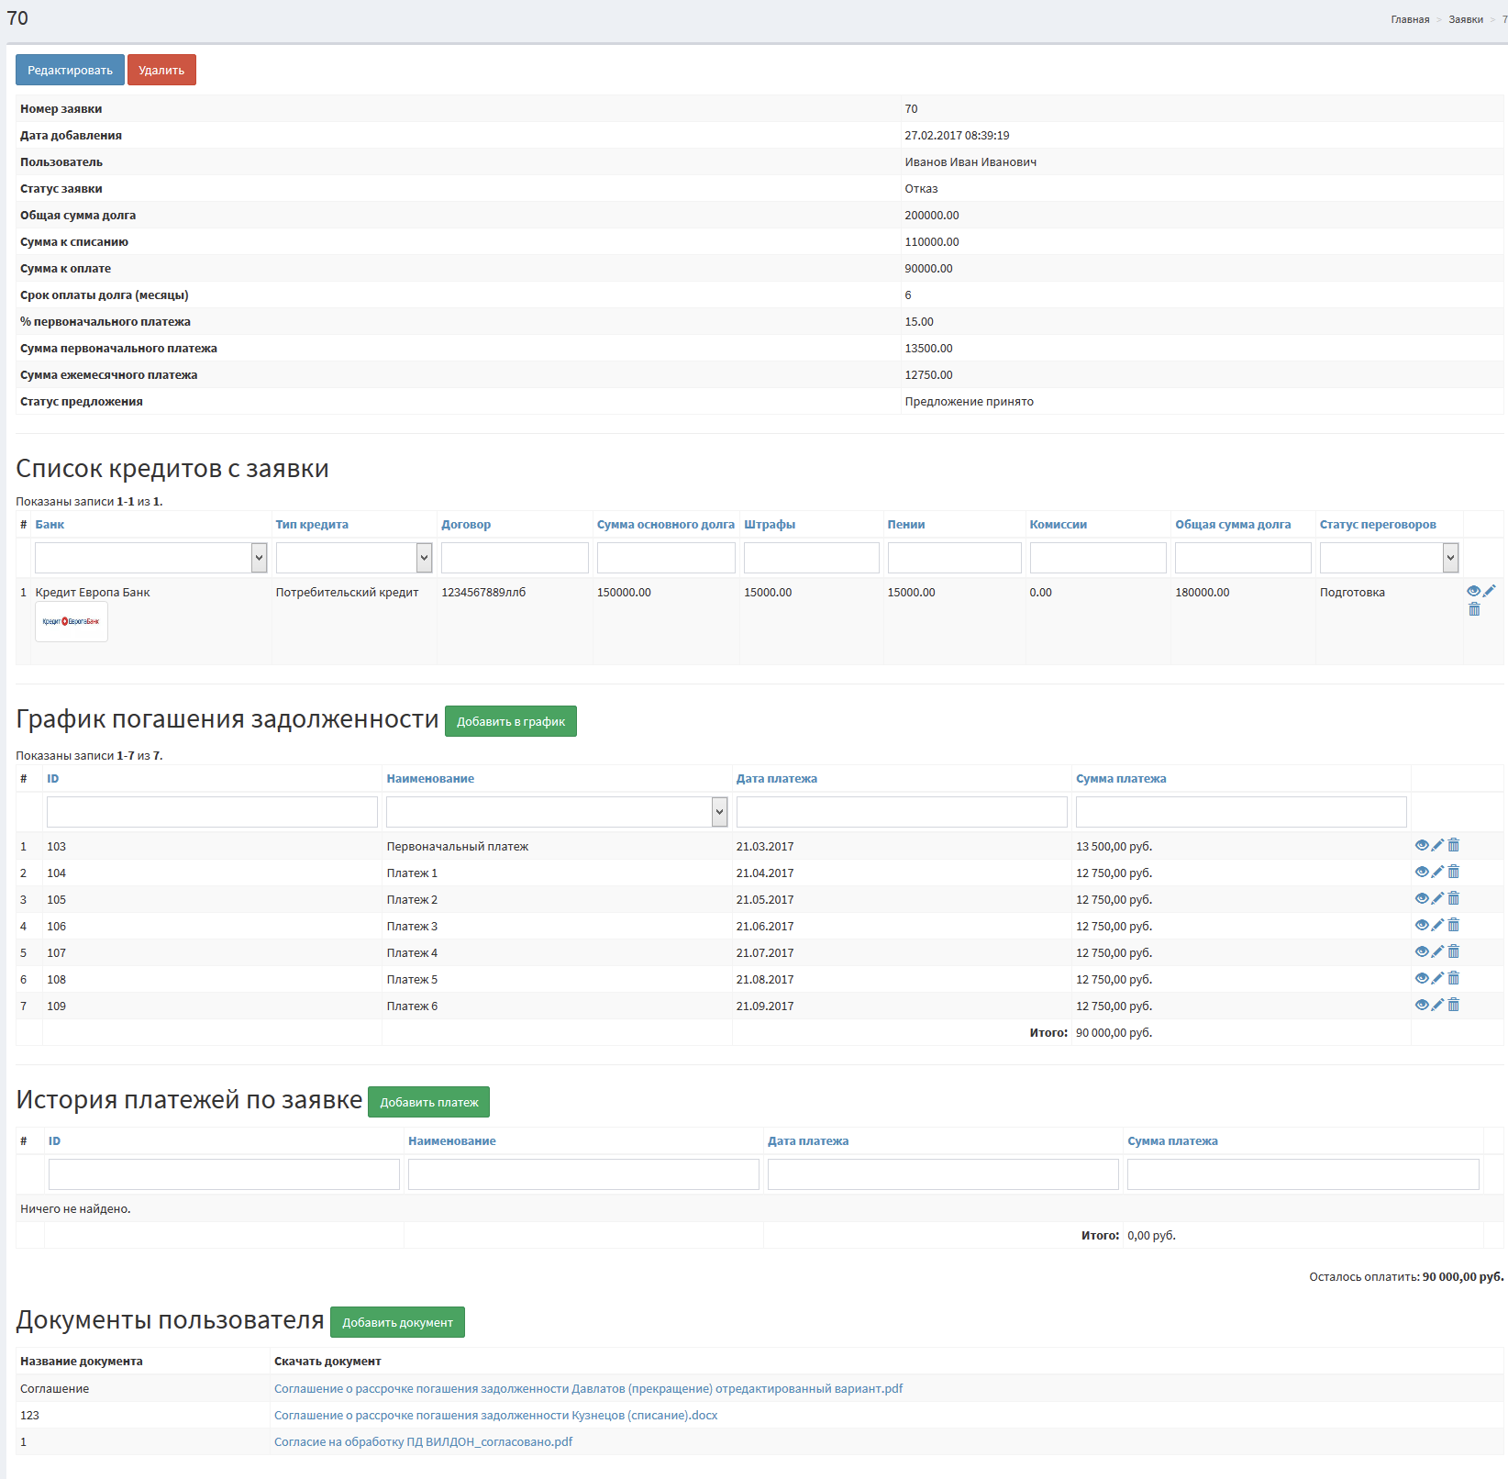
Task: Open the Банк filter dropdown
Action: pos(150,558)
